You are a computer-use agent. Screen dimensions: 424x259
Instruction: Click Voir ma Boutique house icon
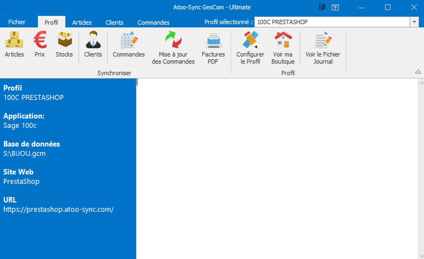click(283, 48)
